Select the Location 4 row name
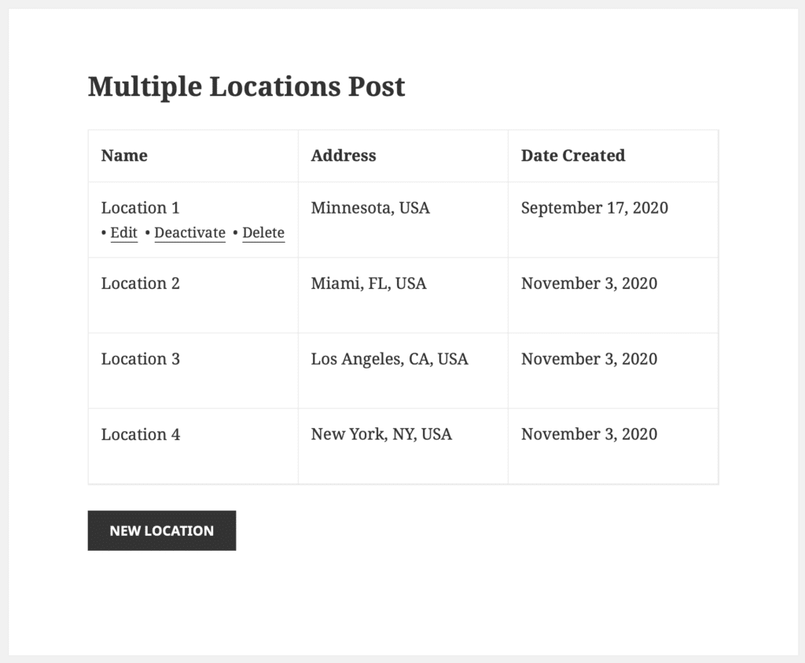 pyautogui.click(x=140, y=434)
